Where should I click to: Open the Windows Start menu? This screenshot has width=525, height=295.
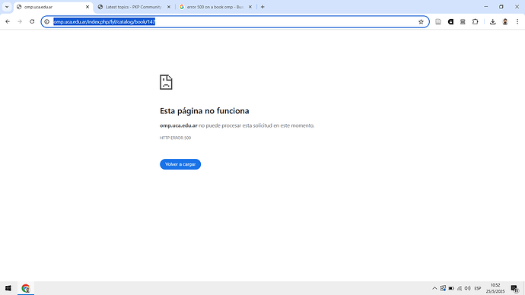click(8, 288)
